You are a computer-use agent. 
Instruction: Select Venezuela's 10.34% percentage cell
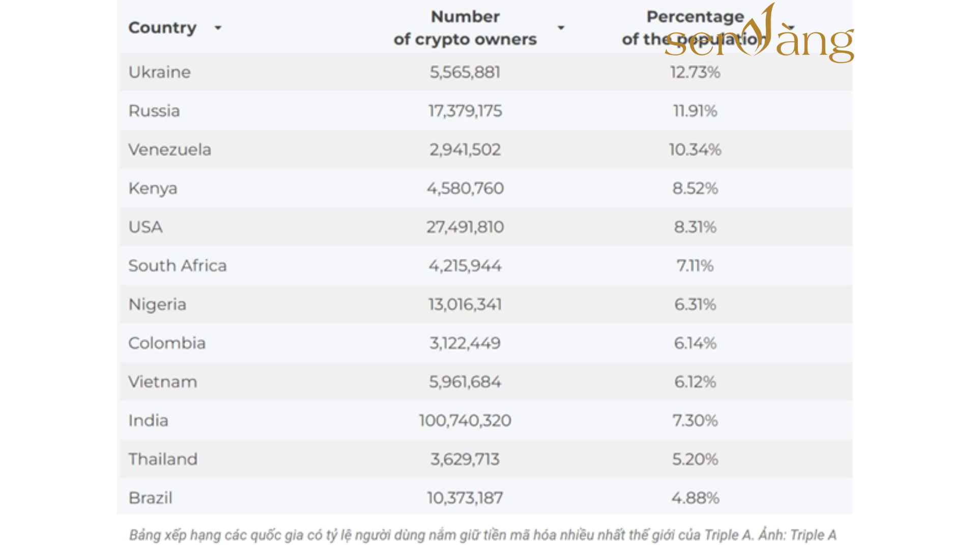click(x=695, y=149)
